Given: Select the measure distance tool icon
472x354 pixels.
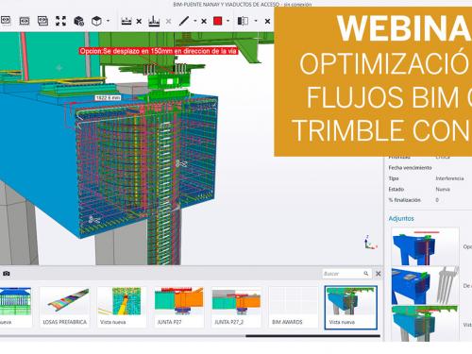Looking at the screenshot, I should point(126,21).
